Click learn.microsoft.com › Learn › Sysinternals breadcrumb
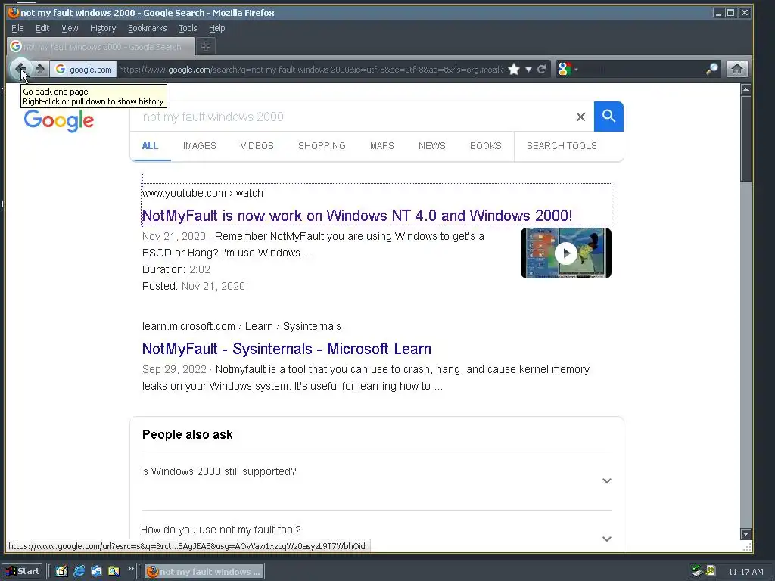This screenshot has width=775, height=581. pos(241,327)
